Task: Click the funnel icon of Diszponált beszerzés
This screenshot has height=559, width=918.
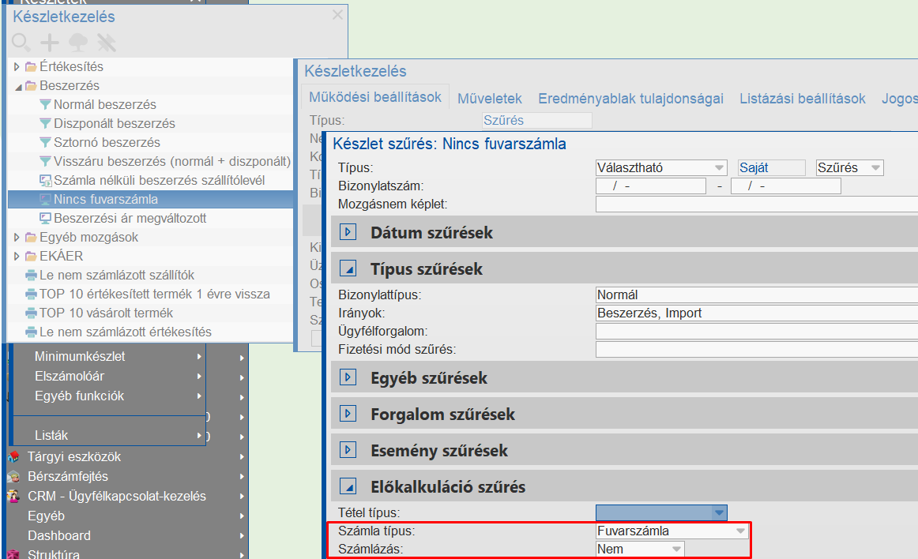Action: [x=45, y=123]
